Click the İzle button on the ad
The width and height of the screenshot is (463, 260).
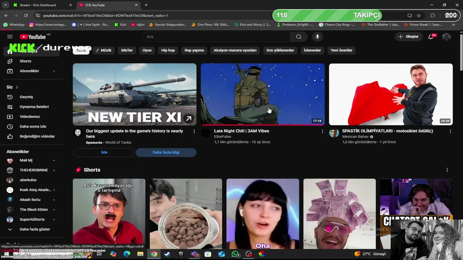tap(104, 152)
